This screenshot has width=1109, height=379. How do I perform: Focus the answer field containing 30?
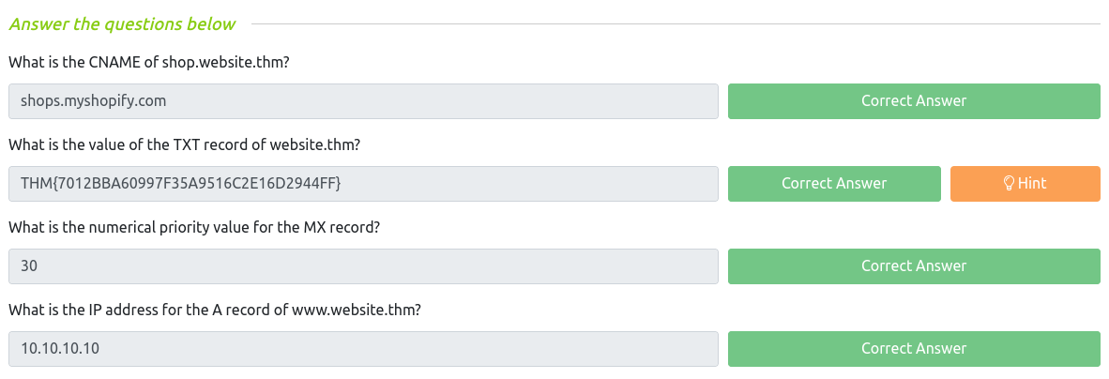point(363,266)
